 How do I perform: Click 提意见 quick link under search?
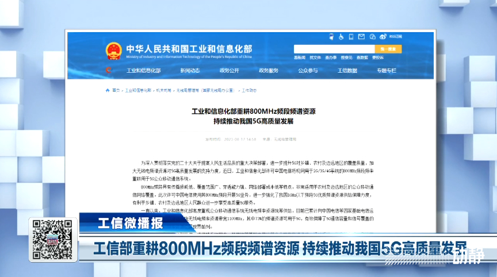[346, 57]
